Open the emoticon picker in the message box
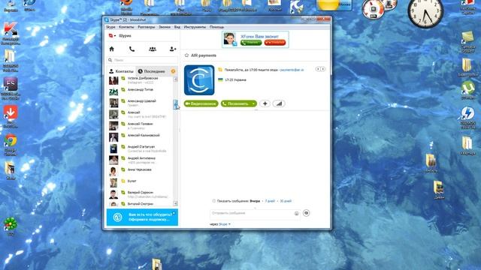The height and width of the screenshot is (270, 481). (296, 213)
